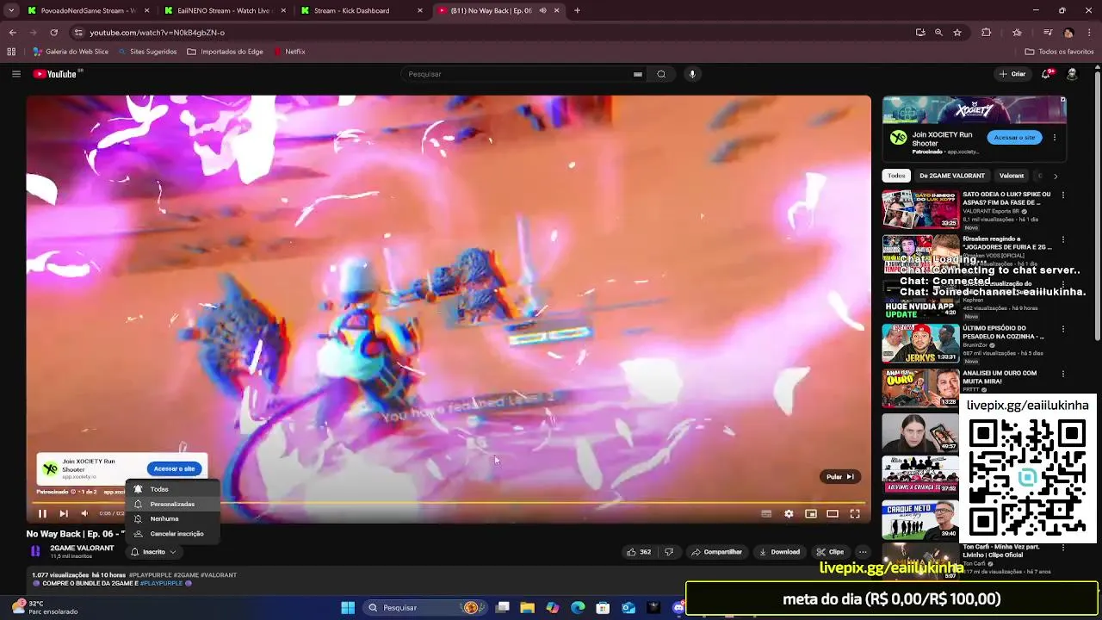Viewport: 1102px width, 620px height.
Task: Open more actions ellipsis below video
Action: 863,552
